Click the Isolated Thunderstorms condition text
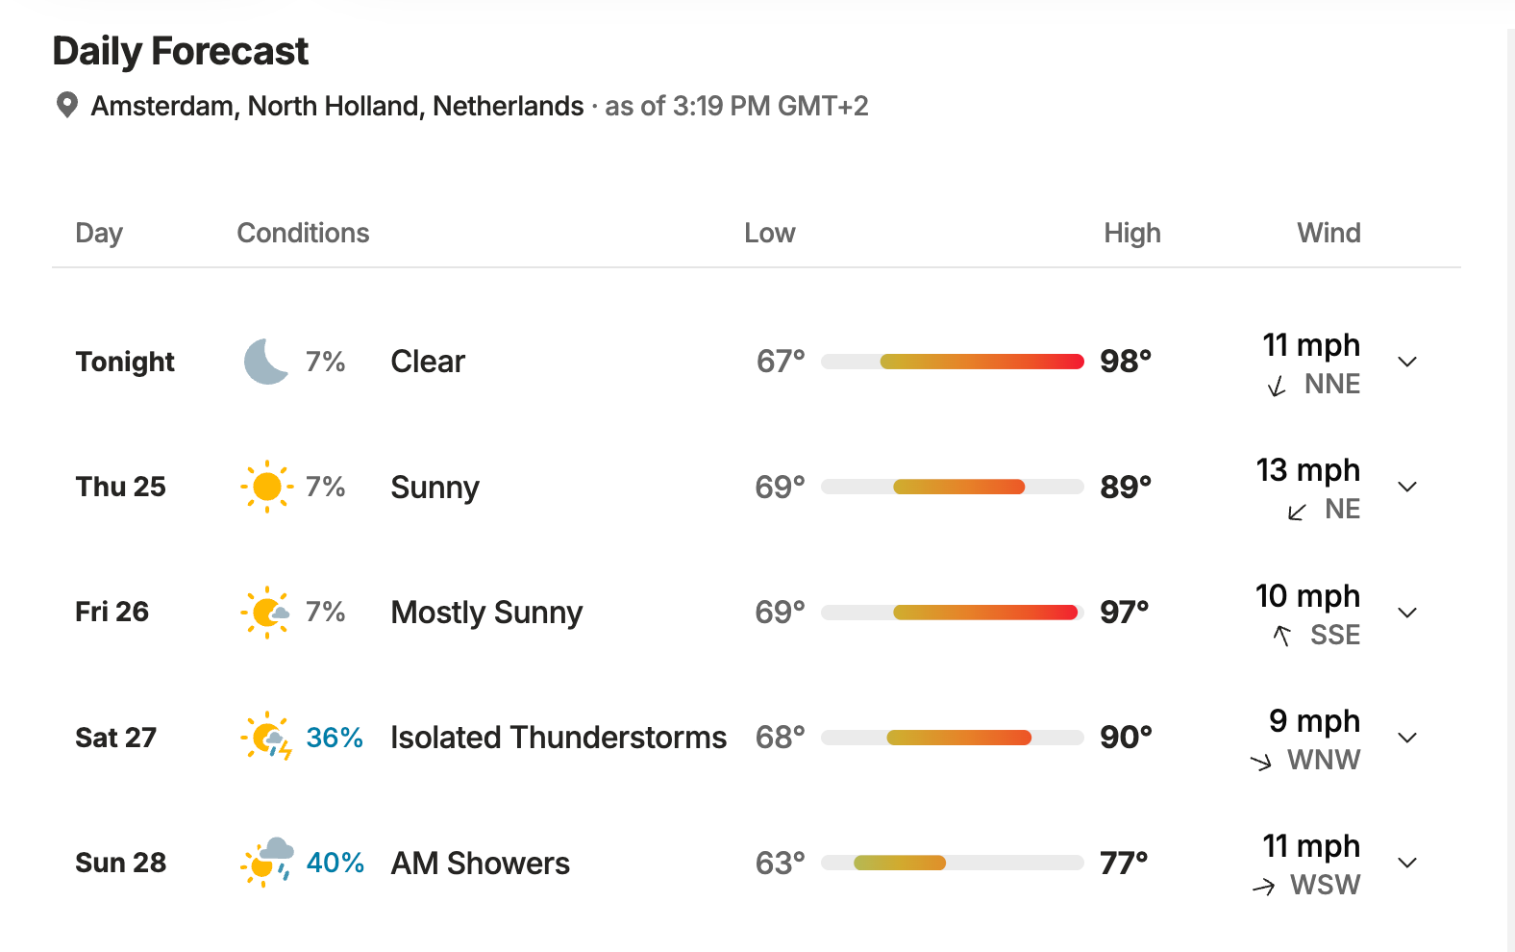The image size is (1515, 952). 559,738
